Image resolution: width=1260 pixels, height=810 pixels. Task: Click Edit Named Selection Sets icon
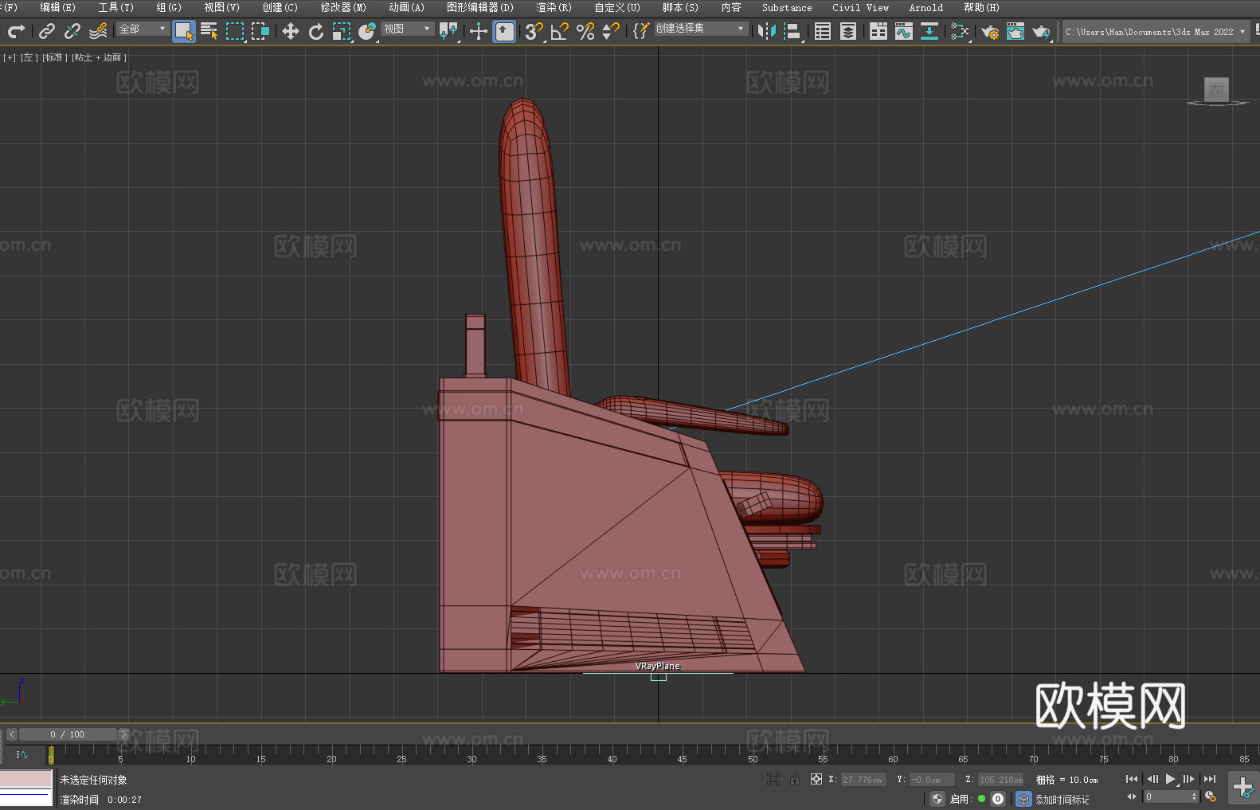[x=641, y=31]
